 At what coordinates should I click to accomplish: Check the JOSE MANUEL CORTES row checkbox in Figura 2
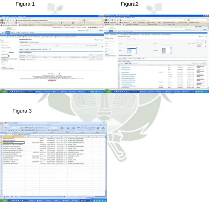pos(119,74)
